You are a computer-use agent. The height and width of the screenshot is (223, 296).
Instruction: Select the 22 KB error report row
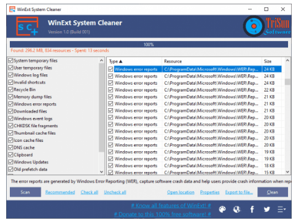[x=195, y=90]
